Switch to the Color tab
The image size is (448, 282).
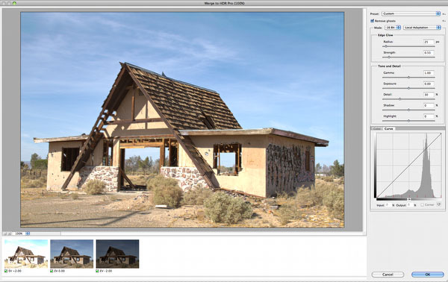[x=377, y=129]
